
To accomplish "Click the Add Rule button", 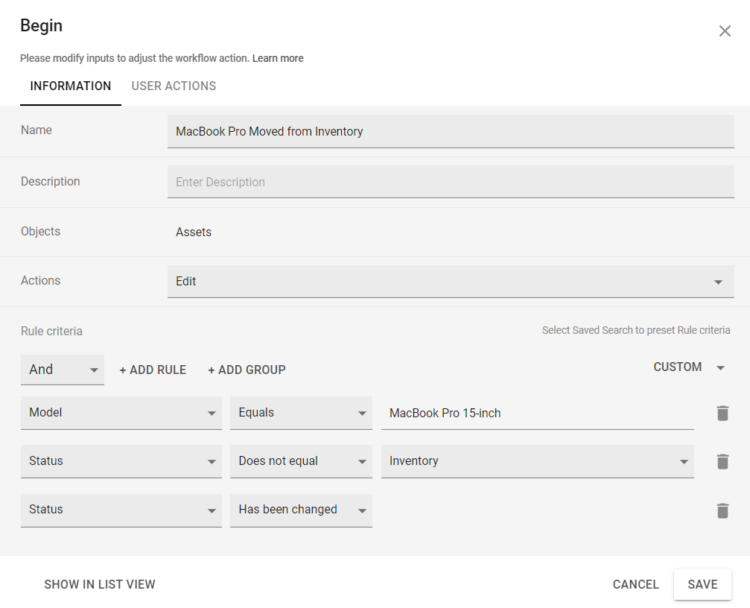I will click(x=153, y=370).
